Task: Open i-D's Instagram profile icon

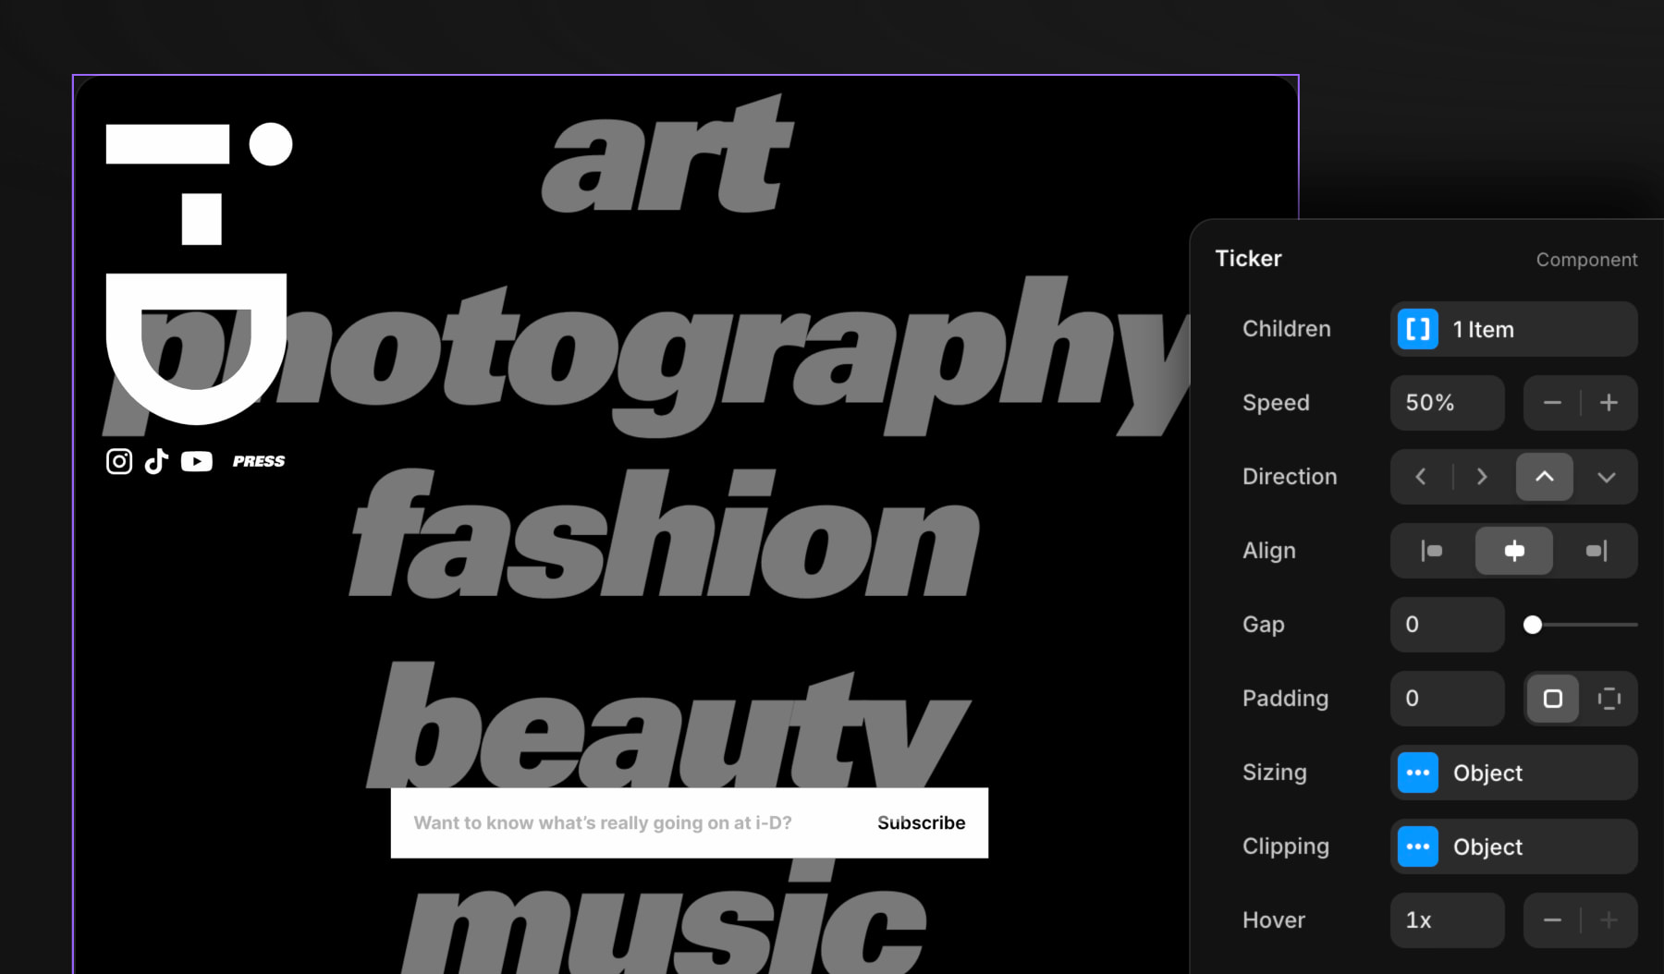Action: click(119, 460)
